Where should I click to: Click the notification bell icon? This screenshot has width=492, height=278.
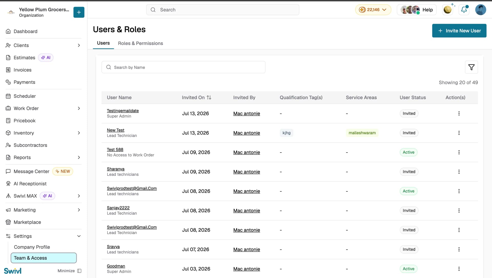point(464,10)
